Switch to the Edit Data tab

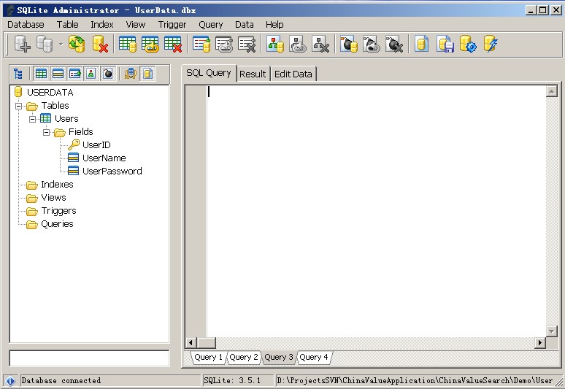293,74
